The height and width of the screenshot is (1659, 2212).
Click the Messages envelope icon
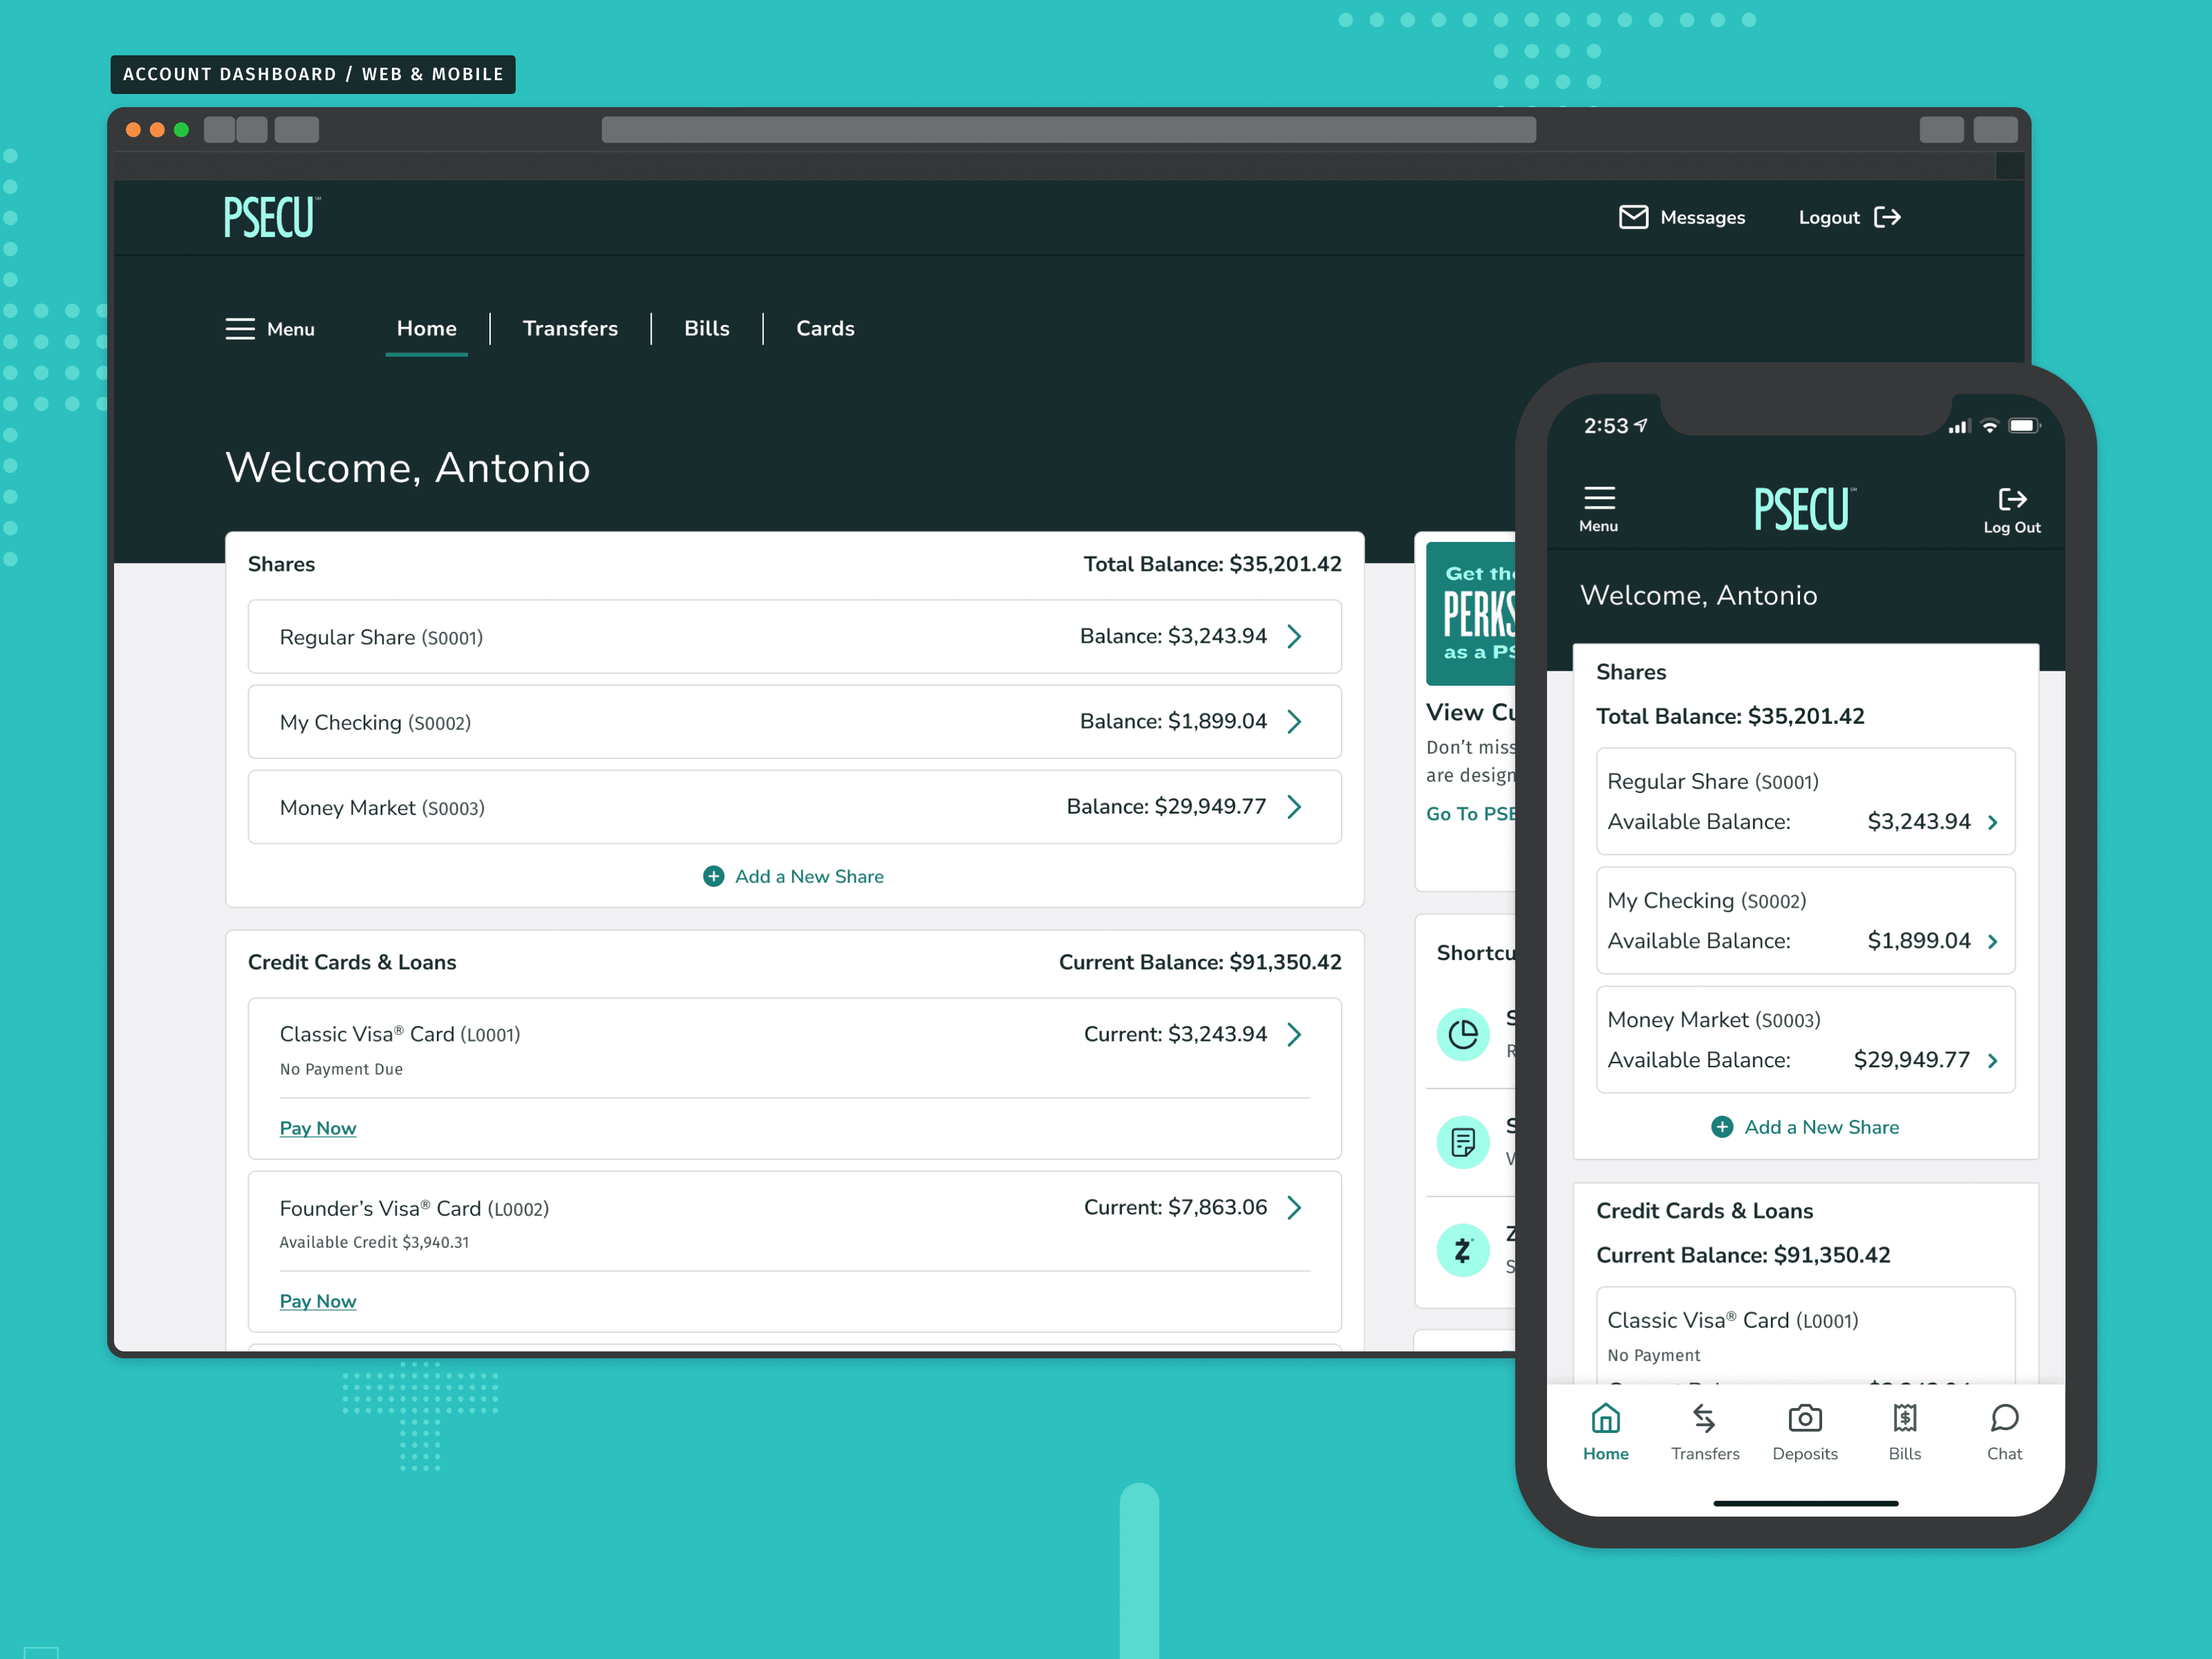(1632, 216)
